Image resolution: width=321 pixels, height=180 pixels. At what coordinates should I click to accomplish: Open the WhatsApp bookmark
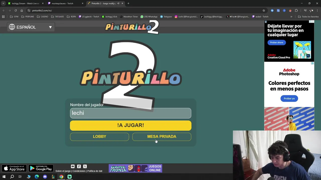149,17
